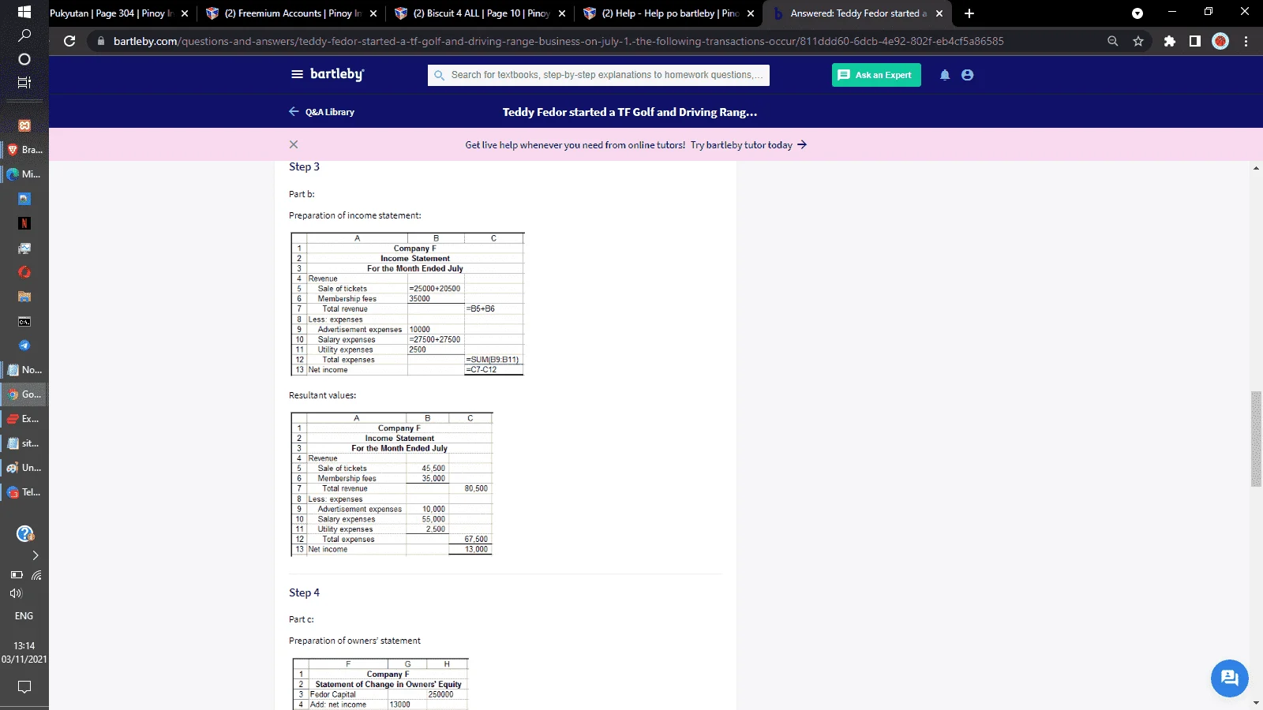The image size is (1263, 710).
Task: Close the Answered: Teddy Fedor tab
Action: [939, 13]
